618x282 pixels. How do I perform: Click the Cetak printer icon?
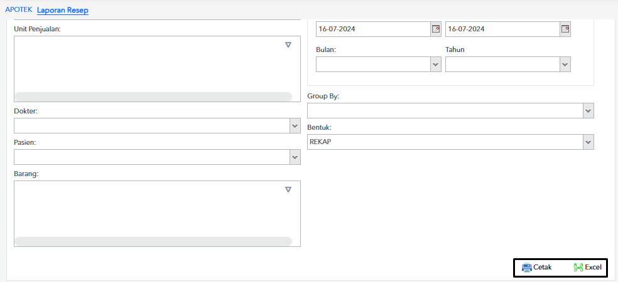526,268
